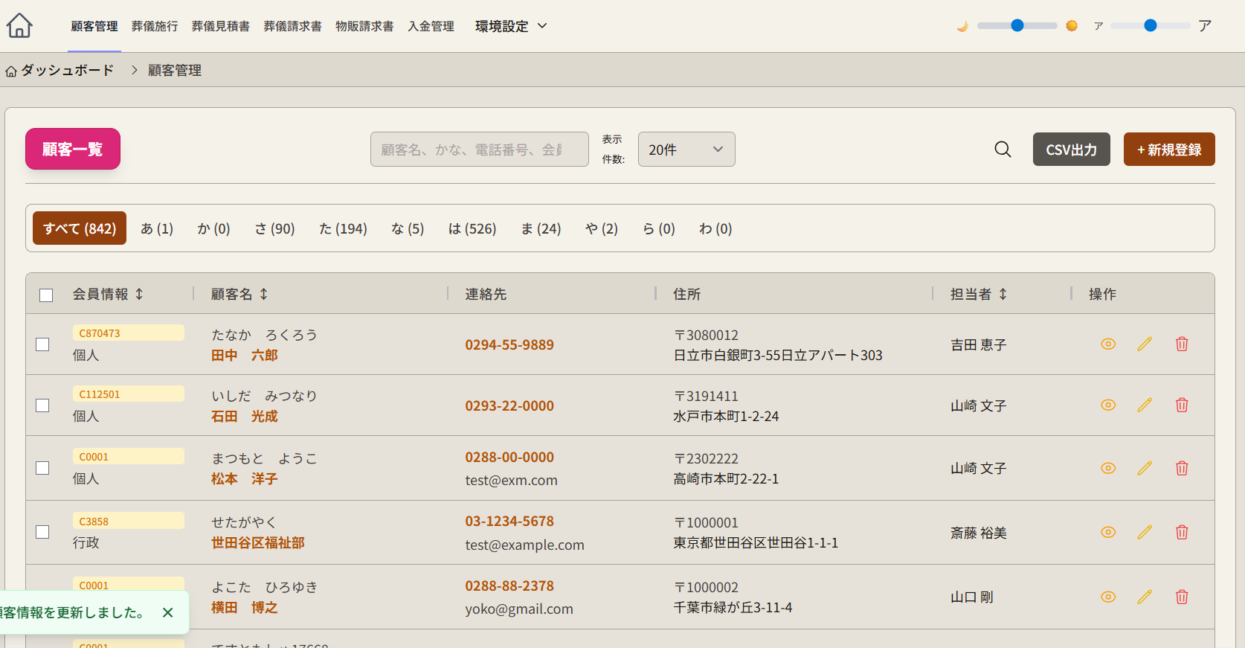This screenshot has width=1245, height=648.
Task: Click the magnifying glass search icon
Action: click(1003, 150)
